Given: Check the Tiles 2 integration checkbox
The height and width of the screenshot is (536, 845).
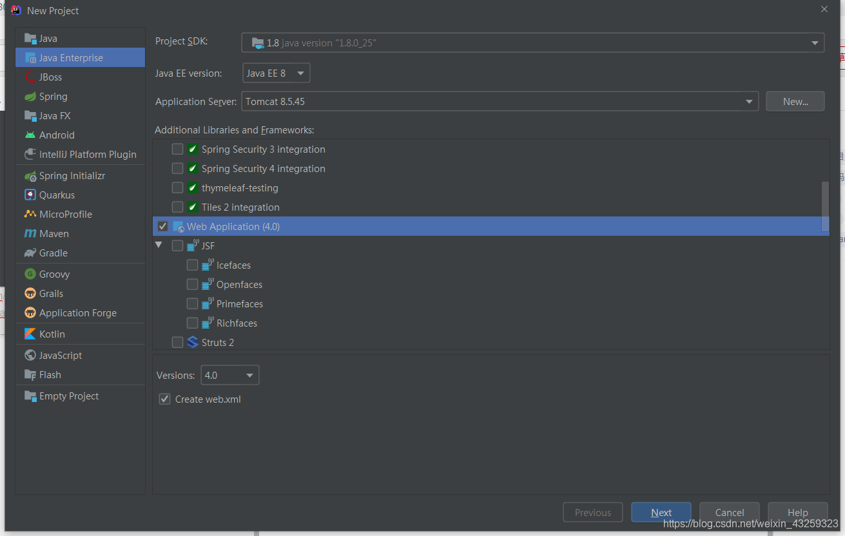Looking at the screenshot, I should click(177, 207).
